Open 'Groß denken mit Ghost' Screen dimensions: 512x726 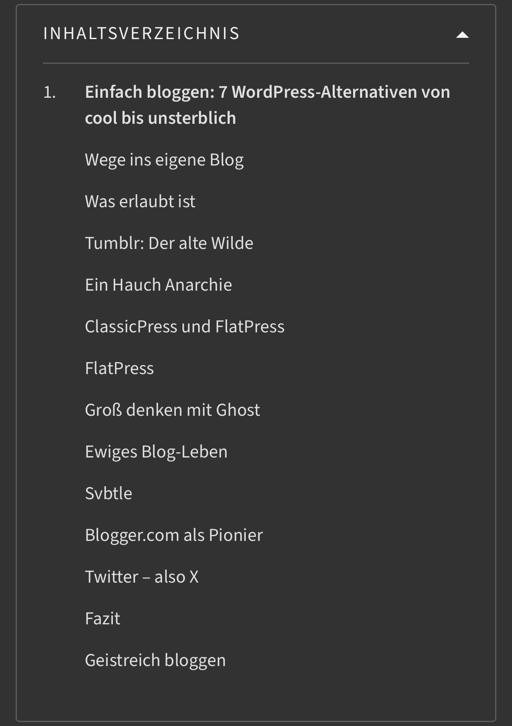pyautogui.click(x=172, y=410)
